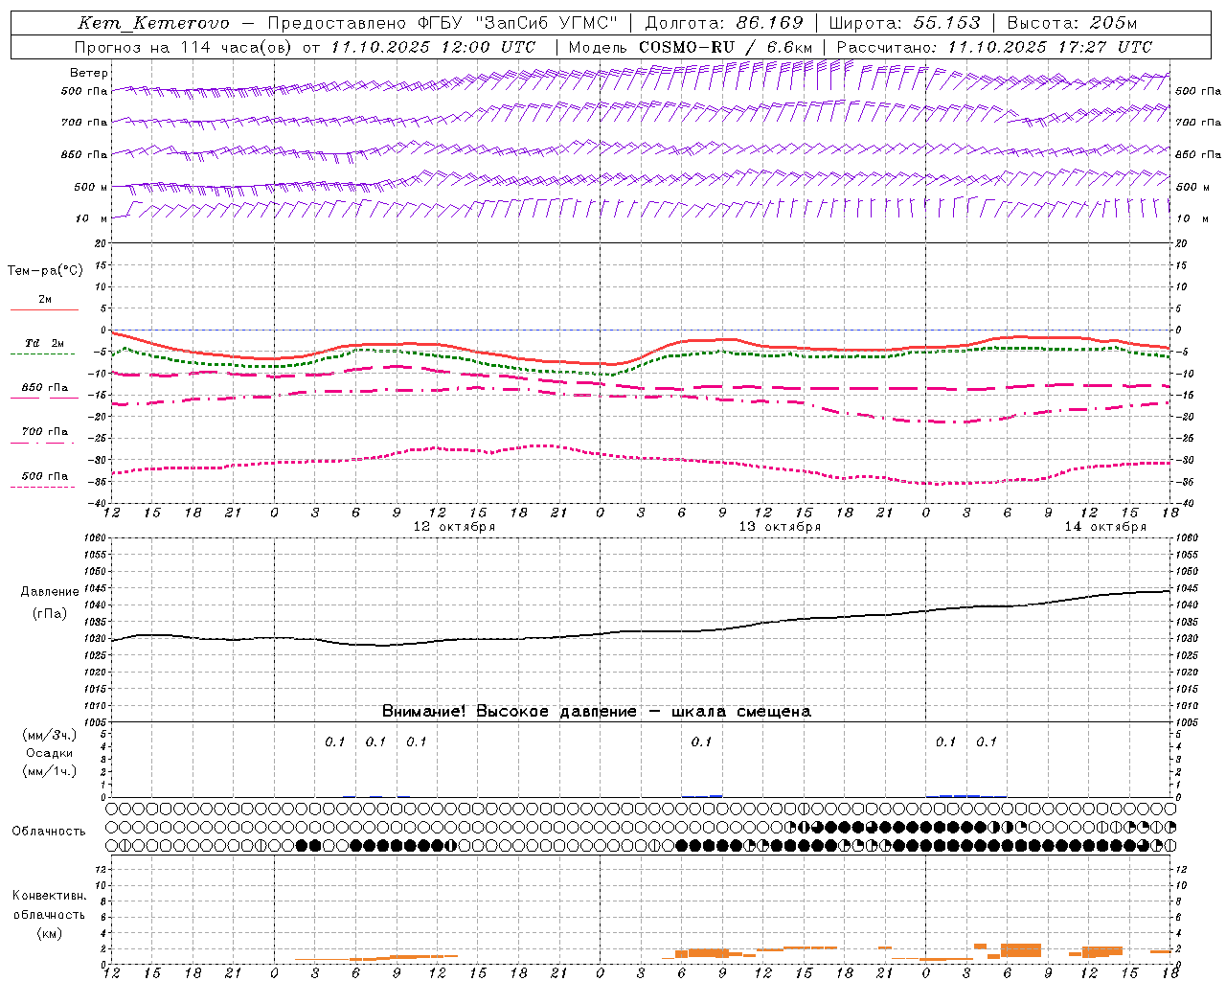Click the (км) unit label for convective clouds

click(x=50, y=933)
